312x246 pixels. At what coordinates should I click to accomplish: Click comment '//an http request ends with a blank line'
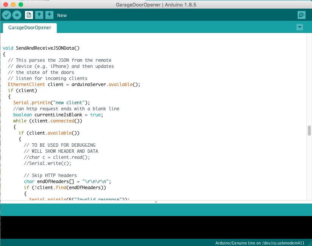click(x=66, y=108)
